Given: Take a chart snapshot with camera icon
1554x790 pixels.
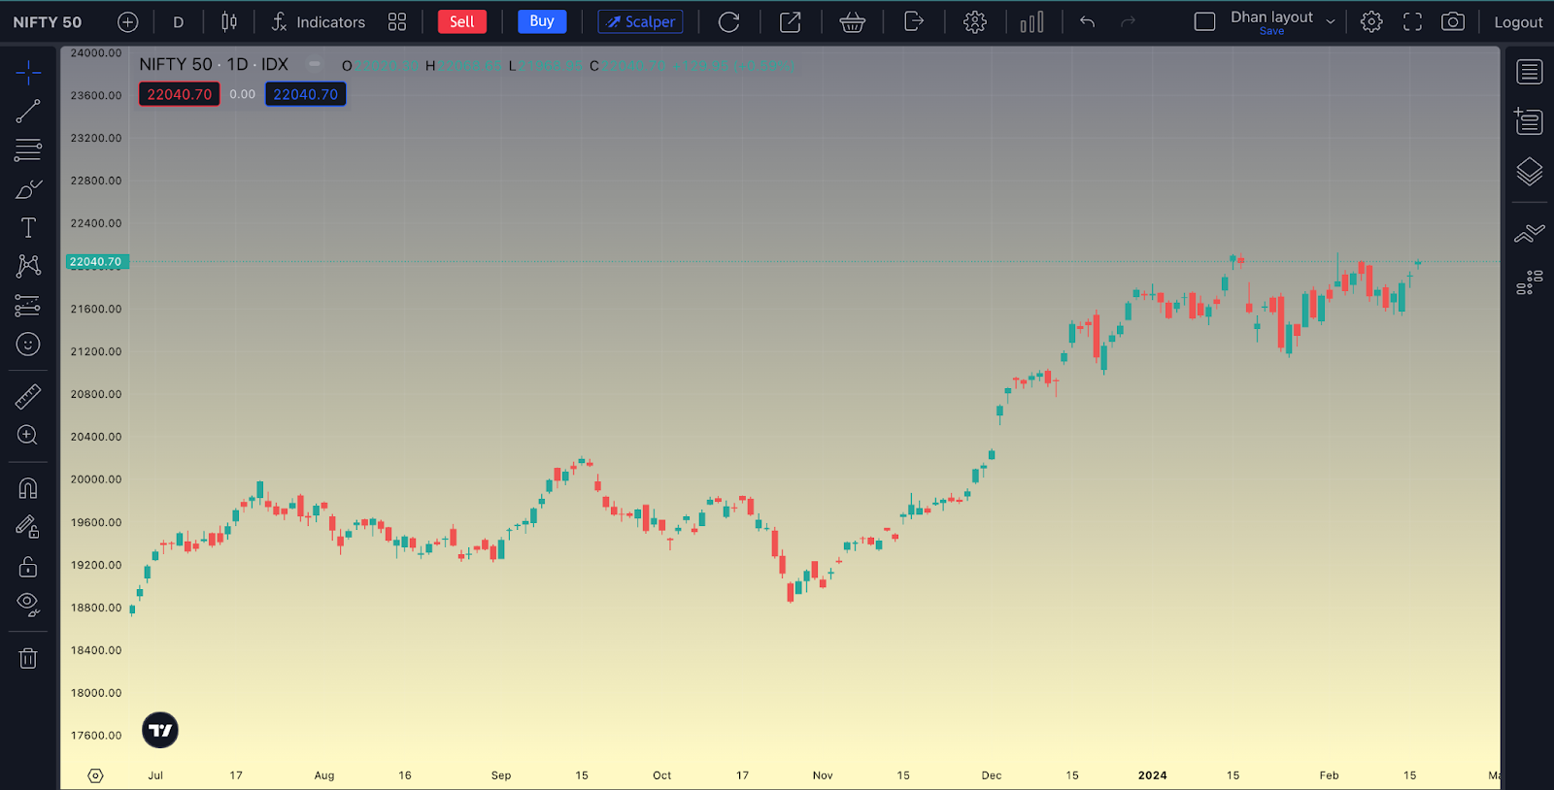Looking at the screenshot, I should pyautogui.click(x=1453, y=22).
